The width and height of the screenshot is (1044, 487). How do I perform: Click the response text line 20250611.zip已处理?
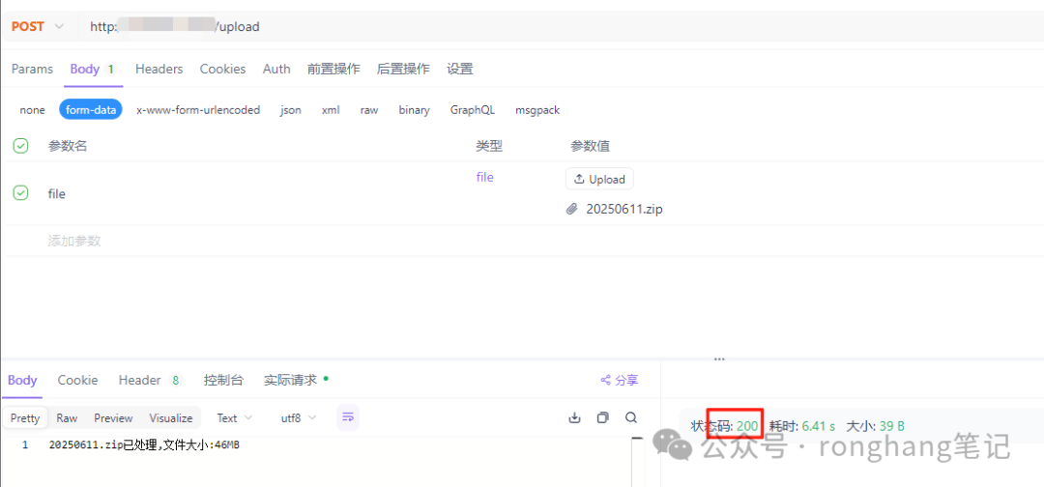pyautogui.click(x=144, y=445)
